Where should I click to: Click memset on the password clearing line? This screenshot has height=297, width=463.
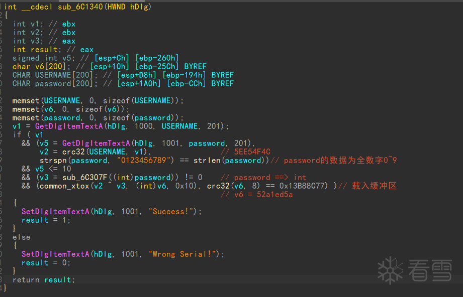coord(26,118)
